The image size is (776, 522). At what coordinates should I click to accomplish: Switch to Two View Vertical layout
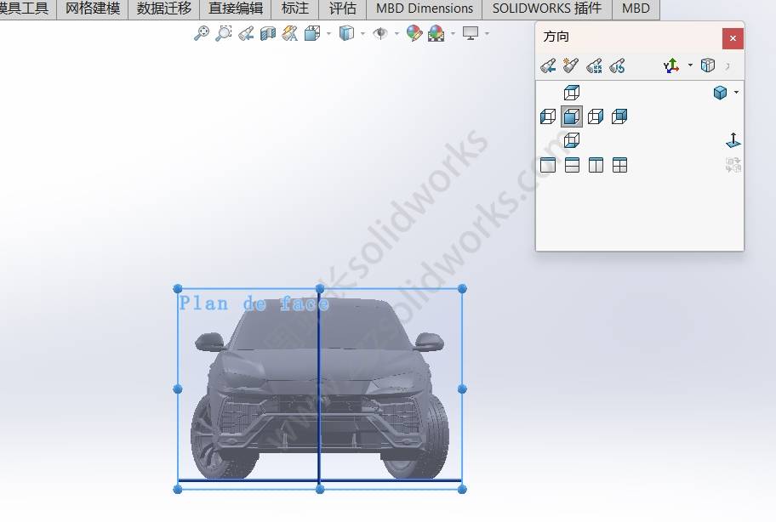[x=596, y=165]
